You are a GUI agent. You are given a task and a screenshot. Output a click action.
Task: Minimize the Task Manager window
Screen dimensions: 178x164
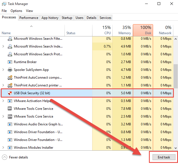pyautogui.click(x=146, y=4)
